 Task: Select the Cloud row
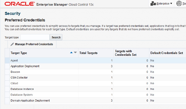pyautogui.click(x=95, y=83)
